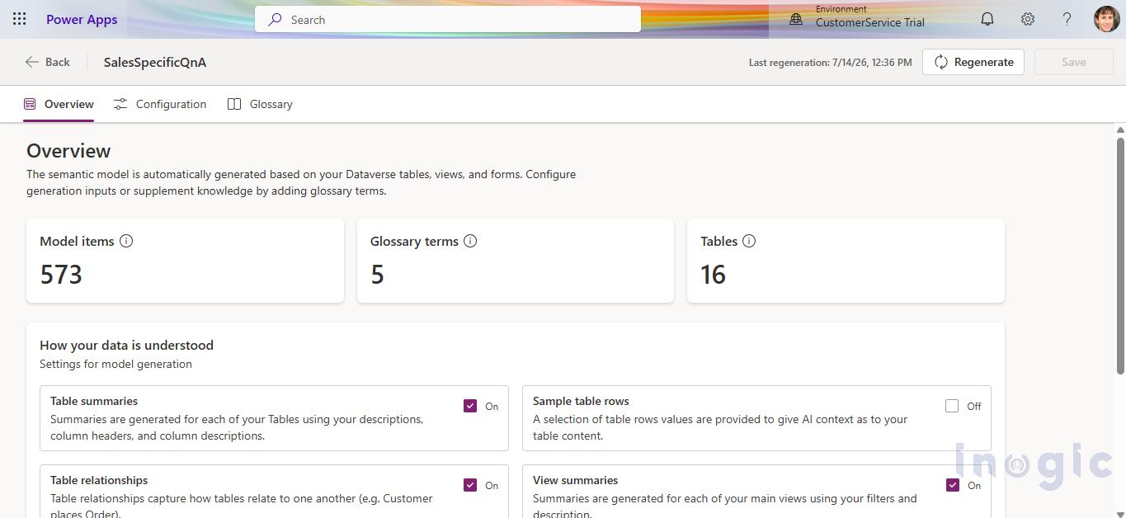Click the environment globe icon
The width and height of the screenshot is (1126, 518).
[796, 19]
